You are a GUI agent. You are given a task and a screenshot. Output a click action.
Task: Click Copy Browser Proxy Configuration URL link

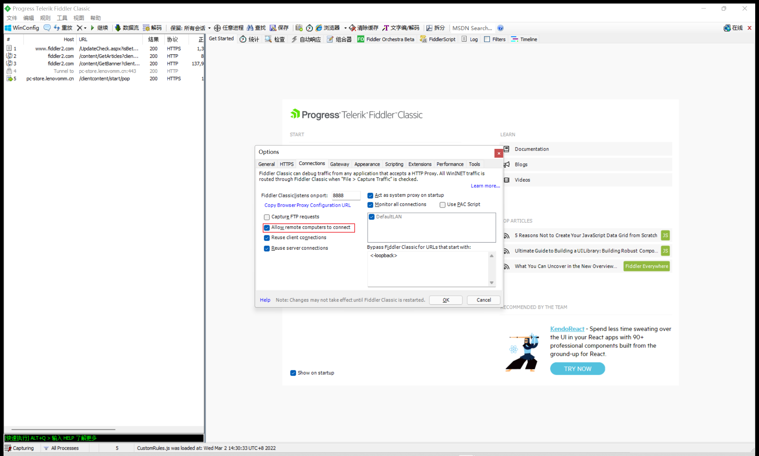pyautogui.click(x=307, y=205)
